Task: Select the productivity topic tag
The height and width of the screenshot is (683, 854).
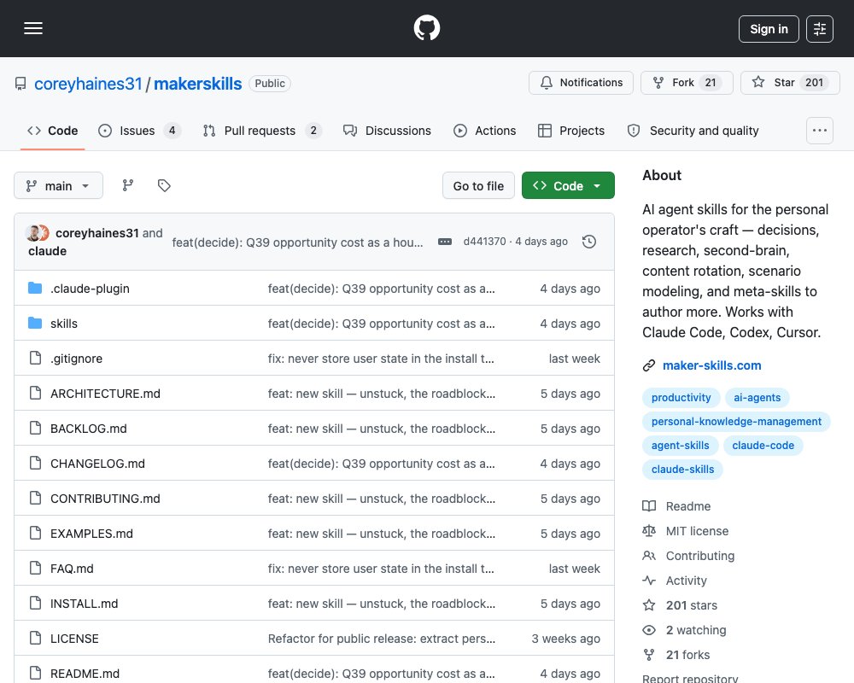Action: click(x=681, y=398)
